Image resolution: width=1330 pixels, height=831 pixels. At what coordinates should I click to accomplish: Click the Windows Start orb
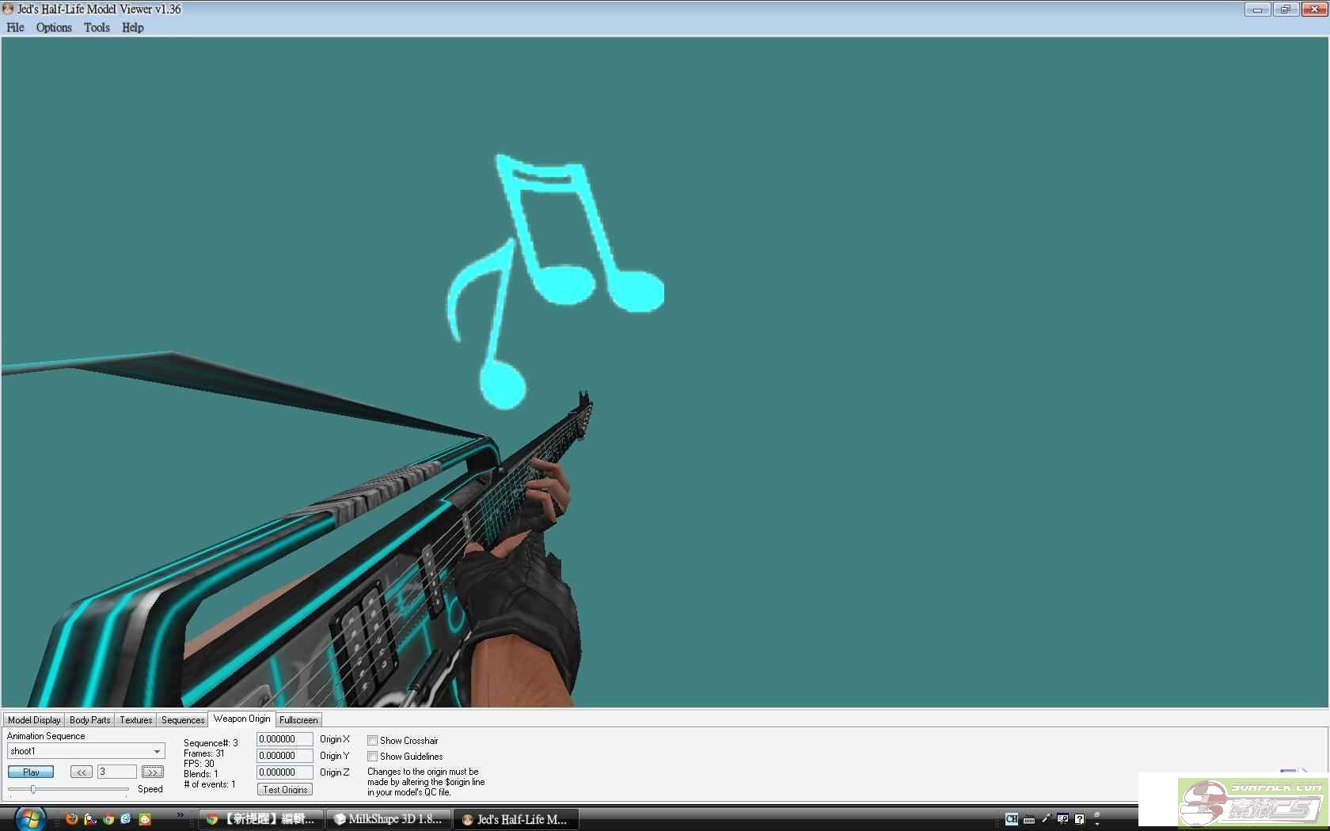pyautogui.click(x=29, y=818)
